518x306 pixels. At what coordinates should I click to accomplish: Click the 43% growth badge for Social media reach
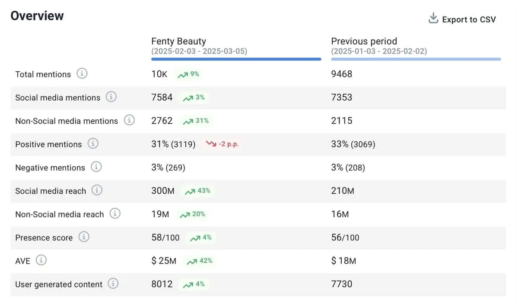197,191
